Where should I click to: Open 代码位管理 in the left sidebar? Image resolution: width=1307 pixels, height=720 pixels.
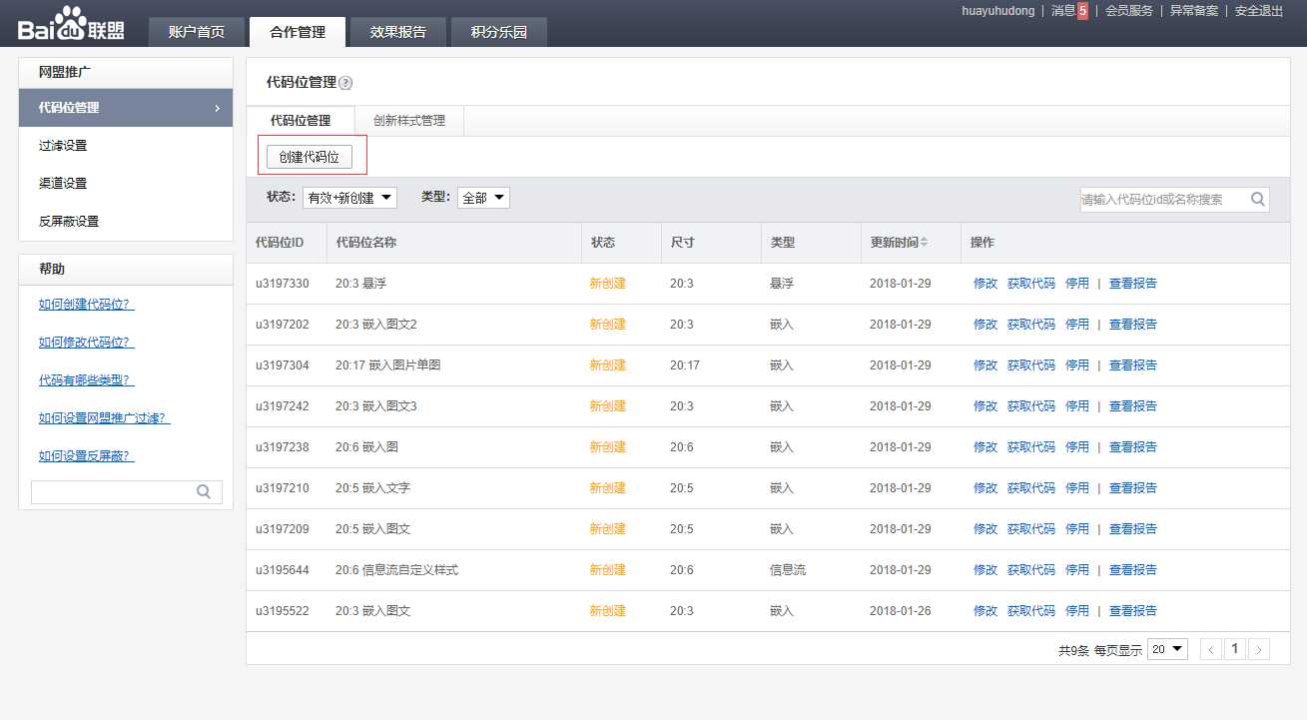pyautogui.click(x=126, y=108)
